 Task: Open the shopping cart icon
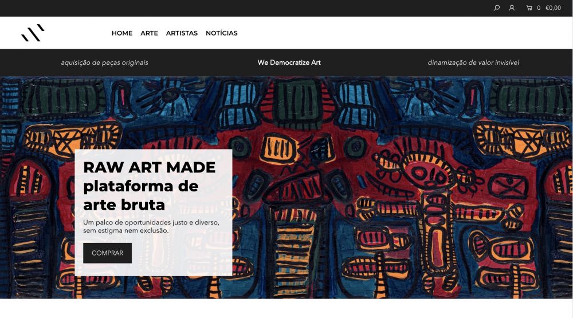tap(529, 7)
